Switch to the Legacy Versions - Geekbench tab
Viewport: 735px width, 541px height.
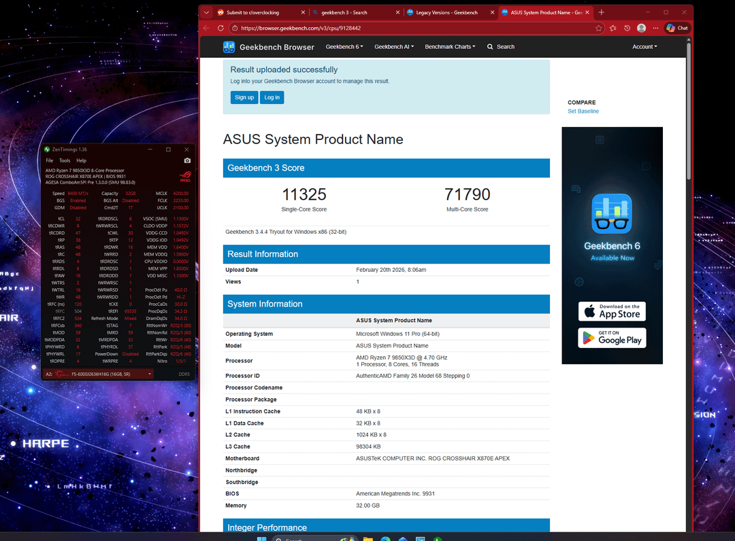click(x=447, y=12)
